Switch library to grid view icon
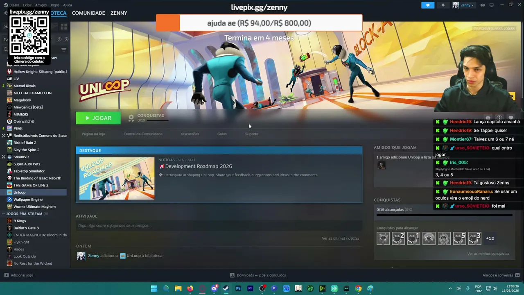This screenshot has width=524, height=295. coord(64,27)
